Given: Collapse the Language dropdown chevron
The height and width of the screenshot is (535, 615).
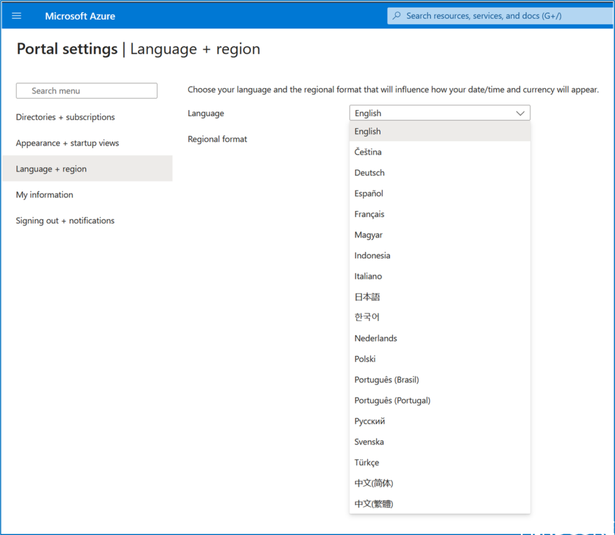Looking at the screenshot, I should (x=520, y=113).
